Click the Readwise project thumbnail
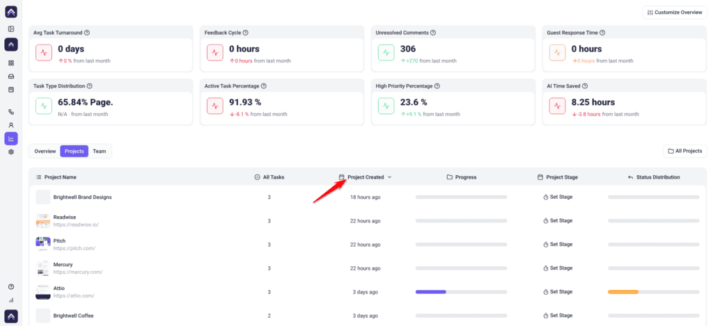The width and height of the screenshot is (713, 326). coord(42,220)
